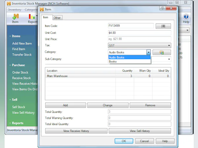Click the Help icon in main window toolbar

pos(186,19)
